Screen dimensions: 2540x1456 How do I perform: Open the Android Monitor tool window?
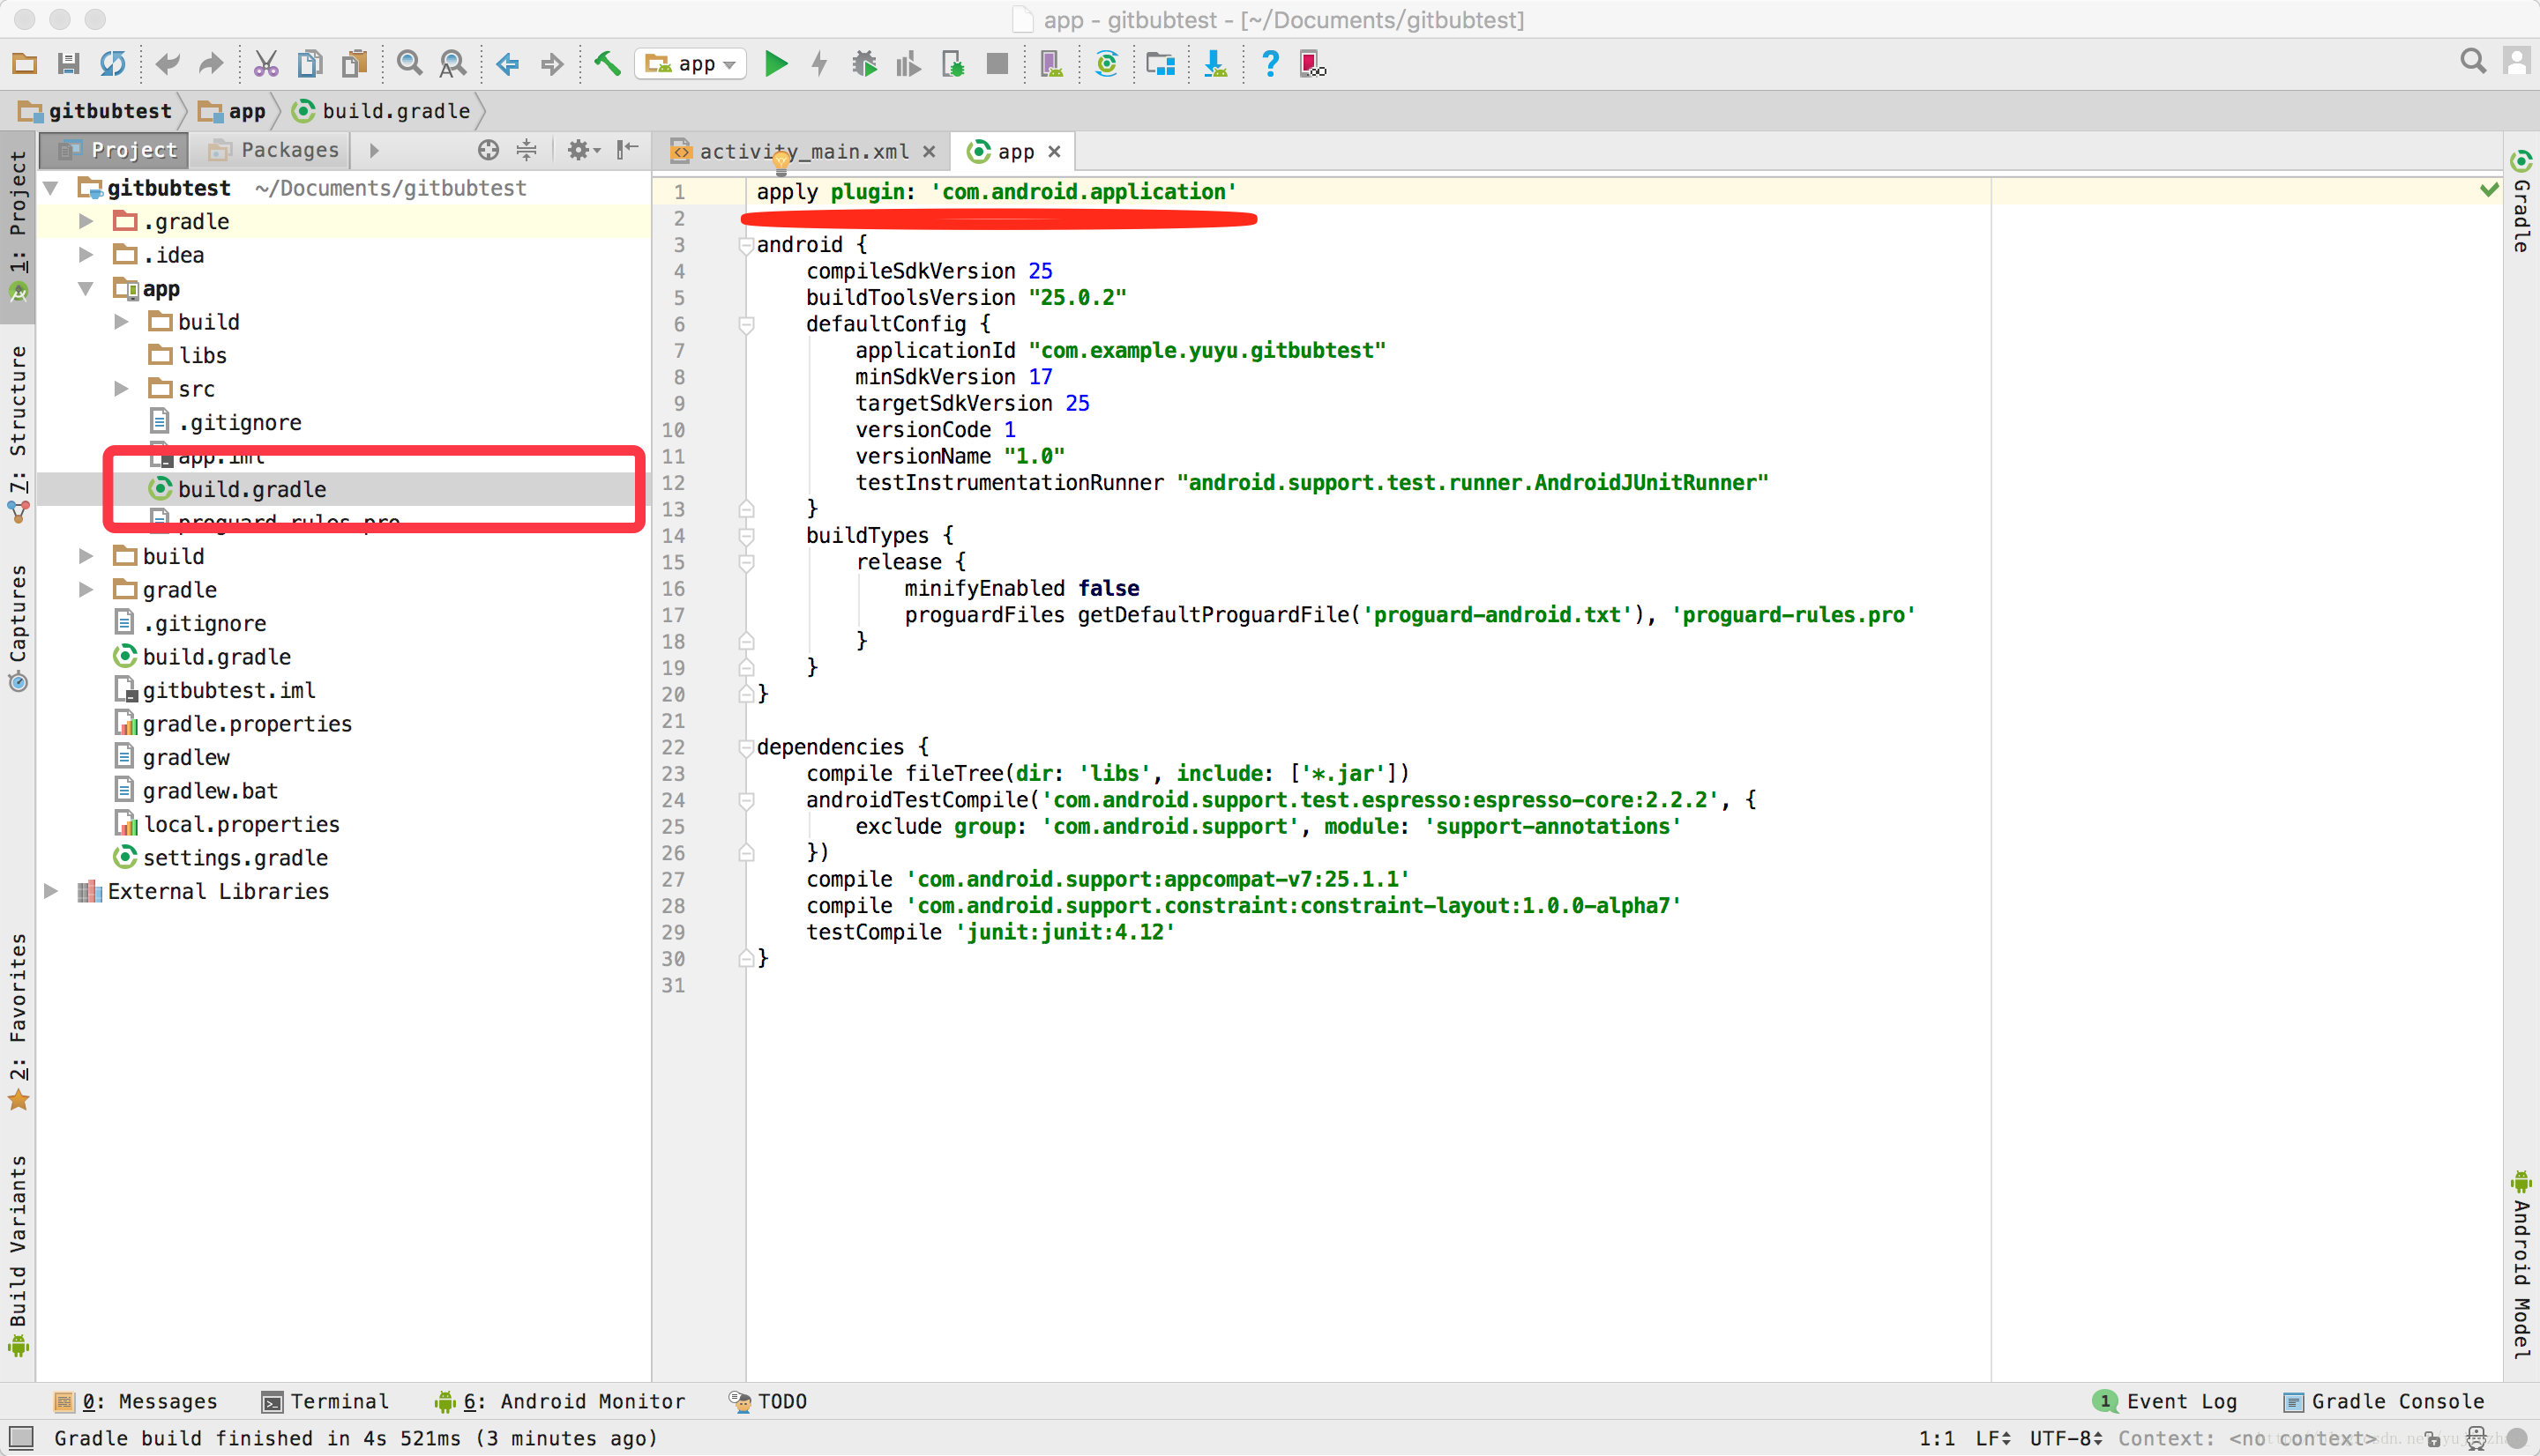pyautogui.click(x=560, y=1402)
